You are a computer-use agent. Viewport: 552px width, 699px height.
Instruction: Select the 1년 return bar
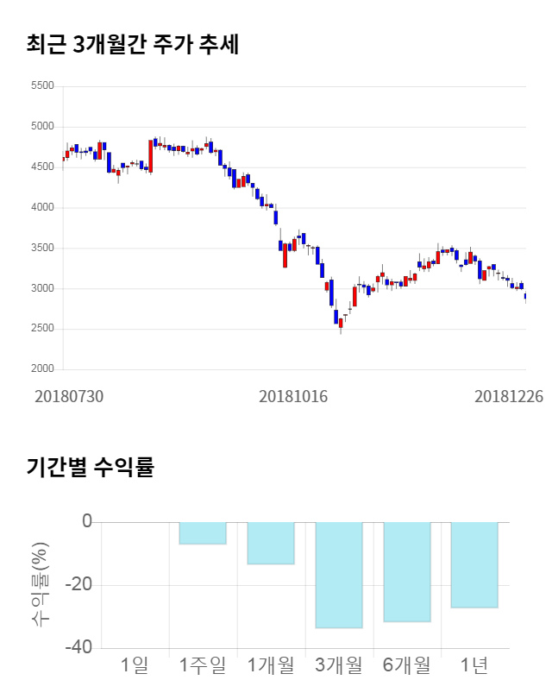pos(474,564)
